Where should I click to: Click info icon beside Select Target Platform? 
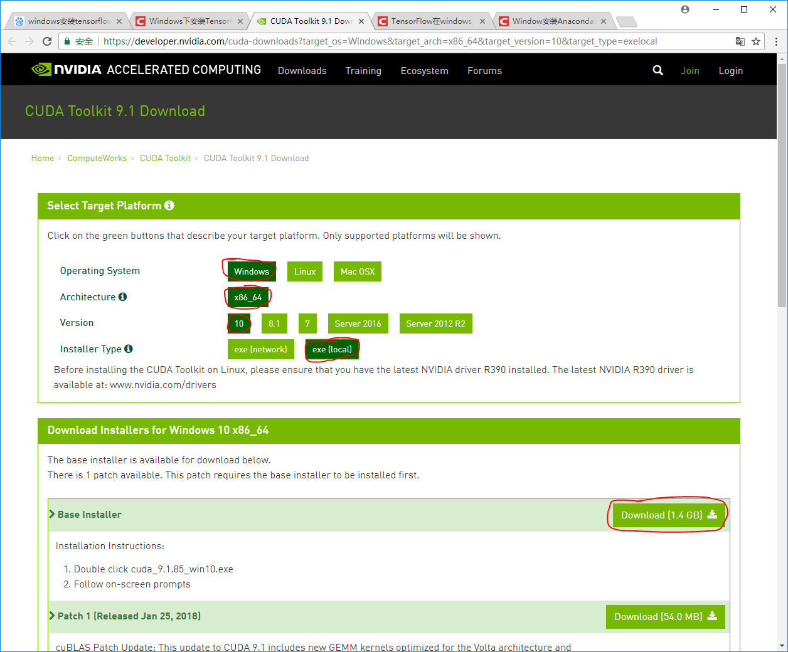(169, 206)
